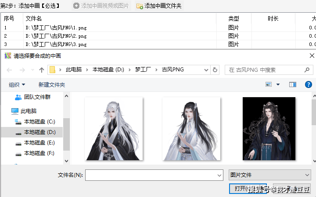Select the black-background figure thumbnail
Screen dimensions: 316x197
[x=269, y=129]
